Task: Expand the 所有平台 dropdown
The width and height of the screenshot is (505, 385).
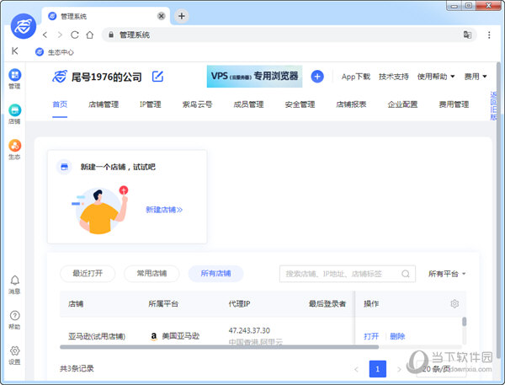Action: pos(447,274)
